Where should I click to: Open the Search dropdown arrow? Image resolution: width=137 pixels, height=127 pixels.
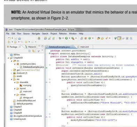109,38
